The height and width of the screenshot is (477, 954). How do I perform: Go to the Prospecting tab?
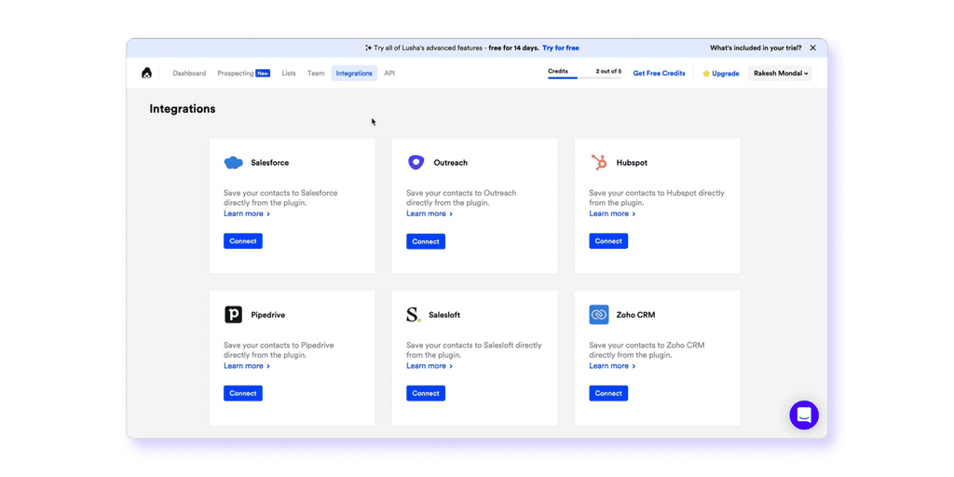click(243, 73)
